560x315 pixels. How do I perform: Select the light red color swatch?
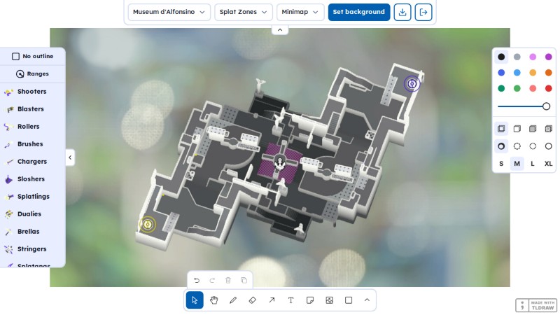(533, 88)
